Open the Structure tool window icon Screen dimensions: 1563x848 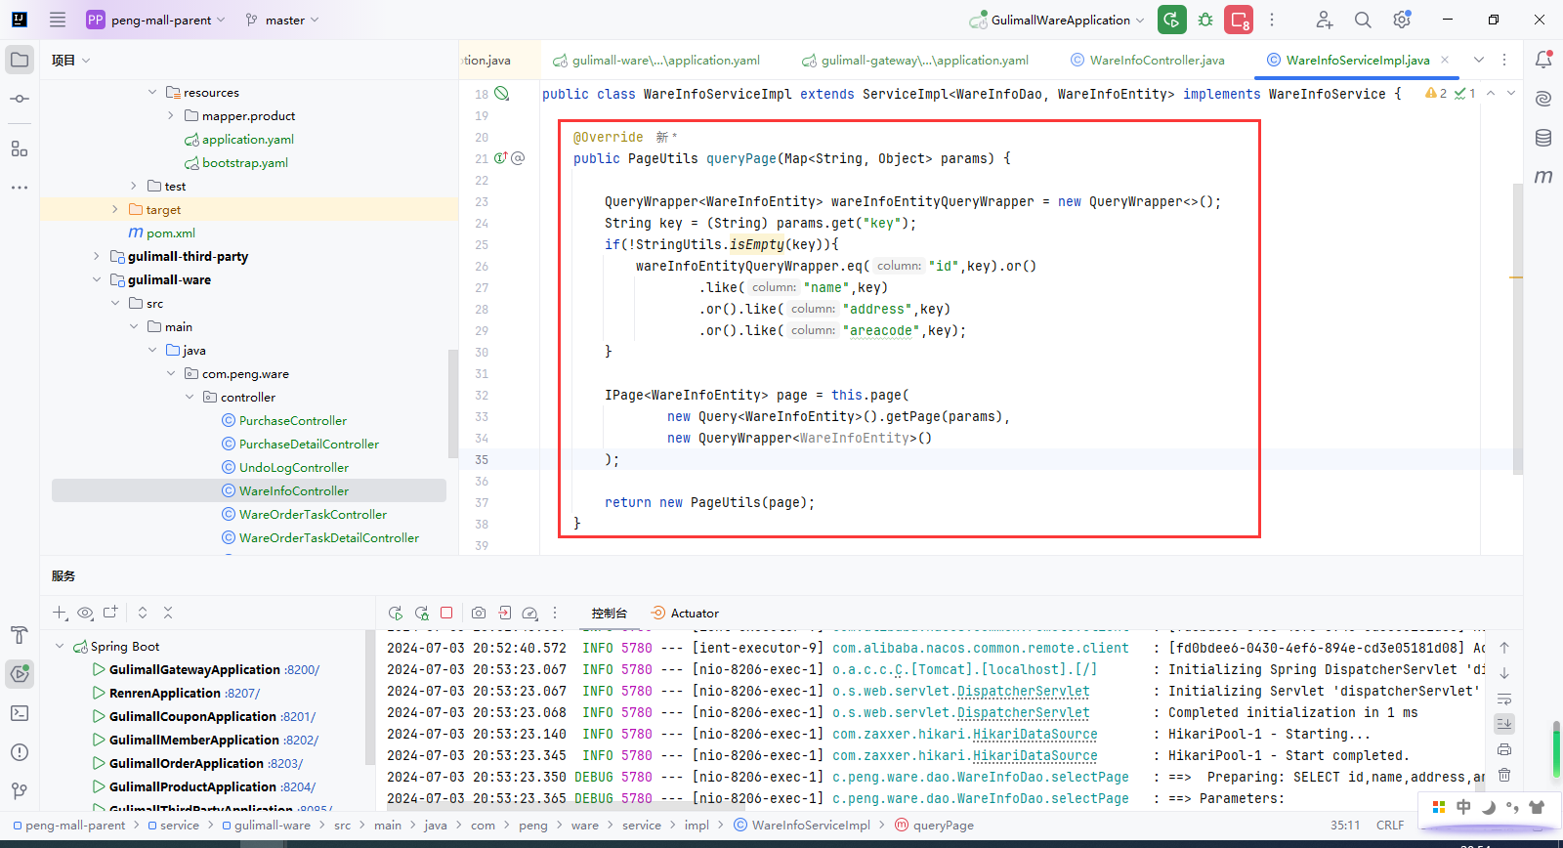coord(20,148)
